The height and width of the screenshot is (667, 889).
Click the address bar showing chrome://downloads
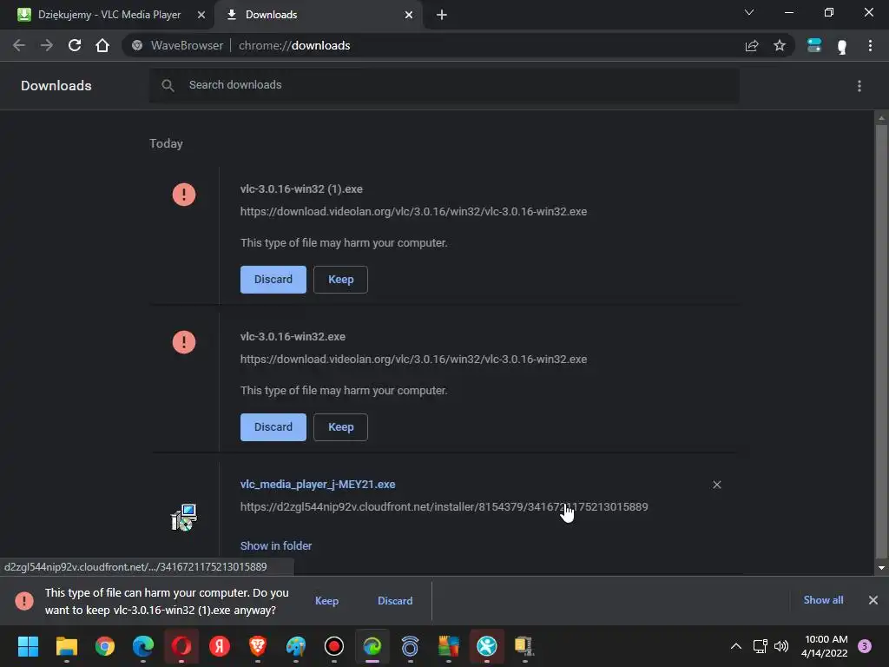coord(431,45)
